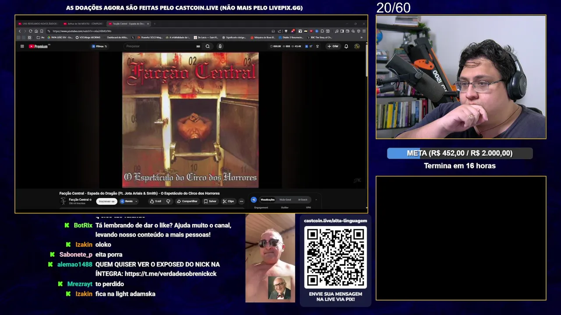Reload the YouTube page
561x315 pixels.
(x=30, y=31)
